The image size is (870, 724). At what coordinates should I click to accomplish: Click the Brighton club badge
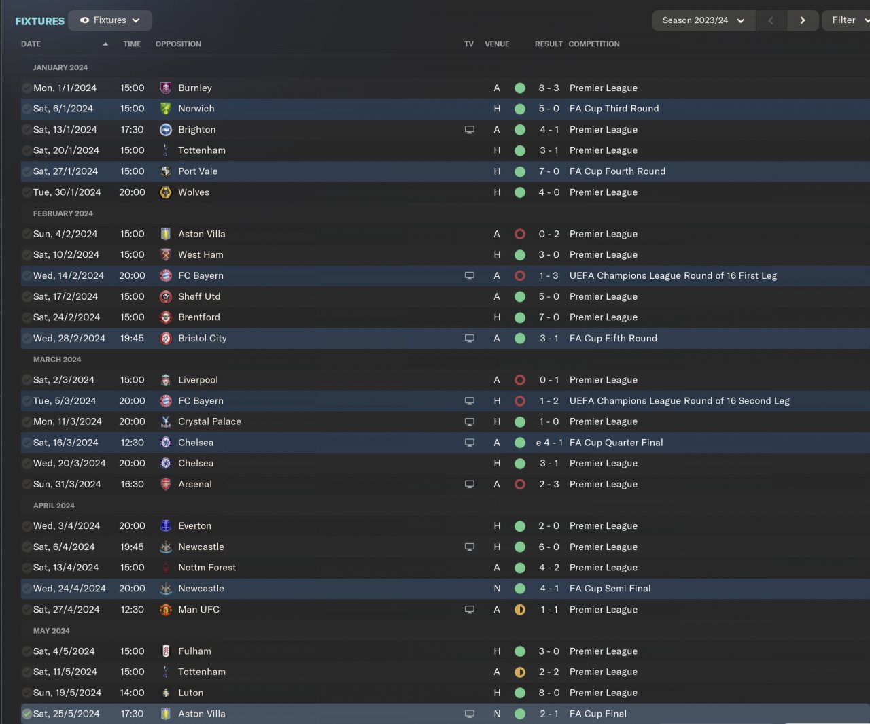[165, 130]
